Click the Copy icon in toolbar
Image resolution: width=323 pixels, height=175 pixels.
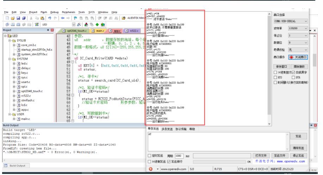37,18
